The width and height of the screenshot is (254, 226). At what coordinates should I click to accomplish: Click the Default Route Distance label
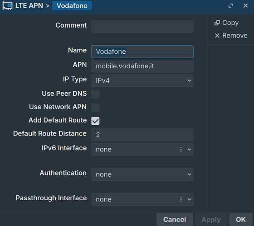click(x=50, y=134)
